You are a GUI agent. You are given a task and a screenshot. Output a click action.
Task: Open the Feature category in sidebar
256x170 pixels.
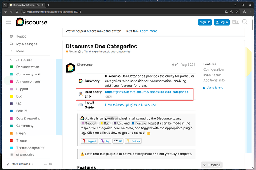[22, 111]
